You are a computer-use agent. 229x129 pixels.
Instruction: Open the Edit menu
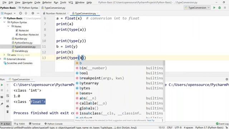pos(11,3)
